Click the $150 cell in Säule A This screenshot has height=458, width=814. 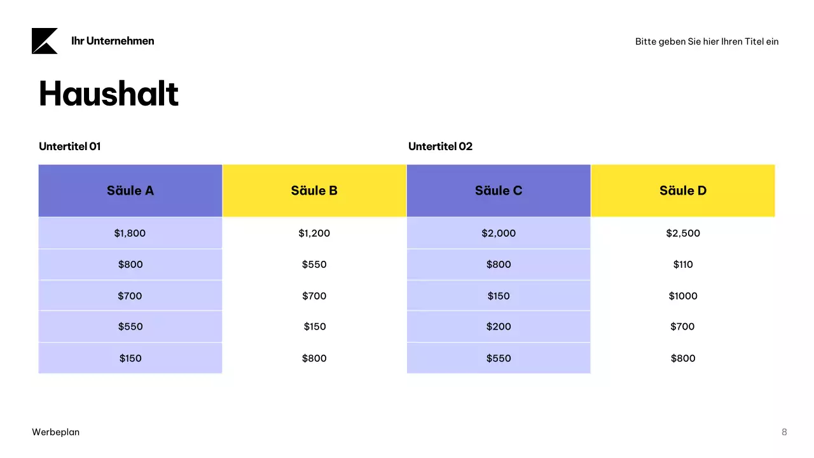(x=130, y=358)
